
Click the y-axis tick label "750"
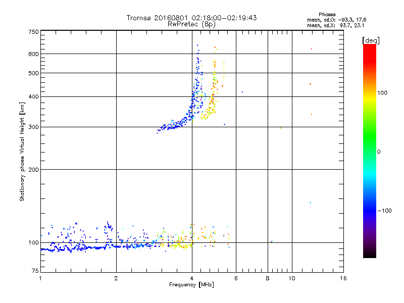[33, 32]
